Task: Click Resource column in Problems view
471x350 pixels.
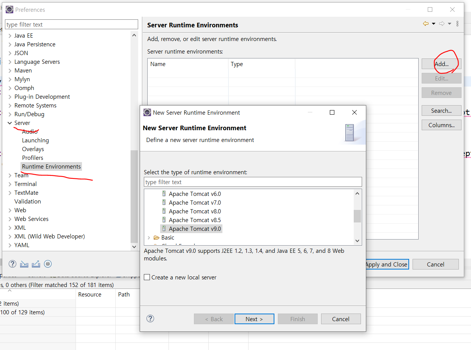Action: click(96, 294)
